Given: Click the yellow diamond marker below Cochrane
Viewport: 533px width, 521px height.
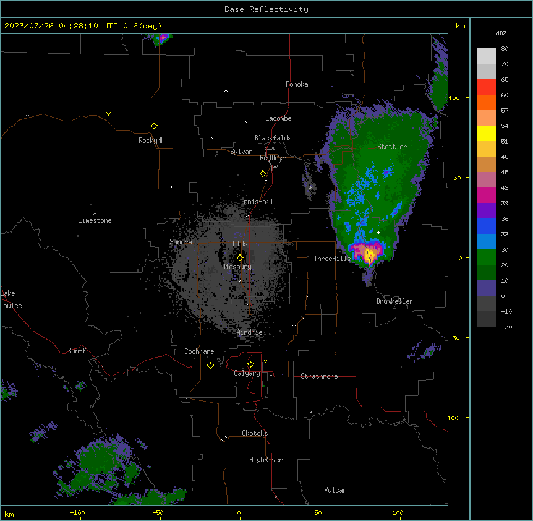Looking at the screenshot, I should click(210, 365).
